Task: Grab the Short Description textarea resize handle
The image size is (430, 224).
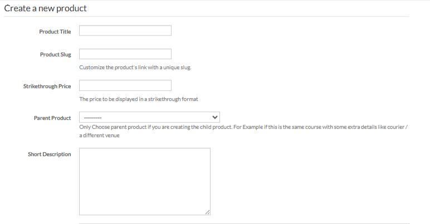Action: point(207,212)
